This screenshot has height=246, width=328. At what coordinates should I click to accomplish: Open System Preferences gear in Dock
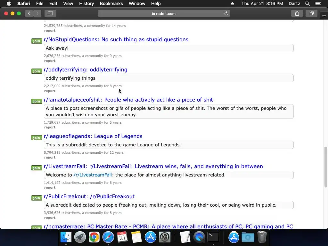(x=165, y=237)
